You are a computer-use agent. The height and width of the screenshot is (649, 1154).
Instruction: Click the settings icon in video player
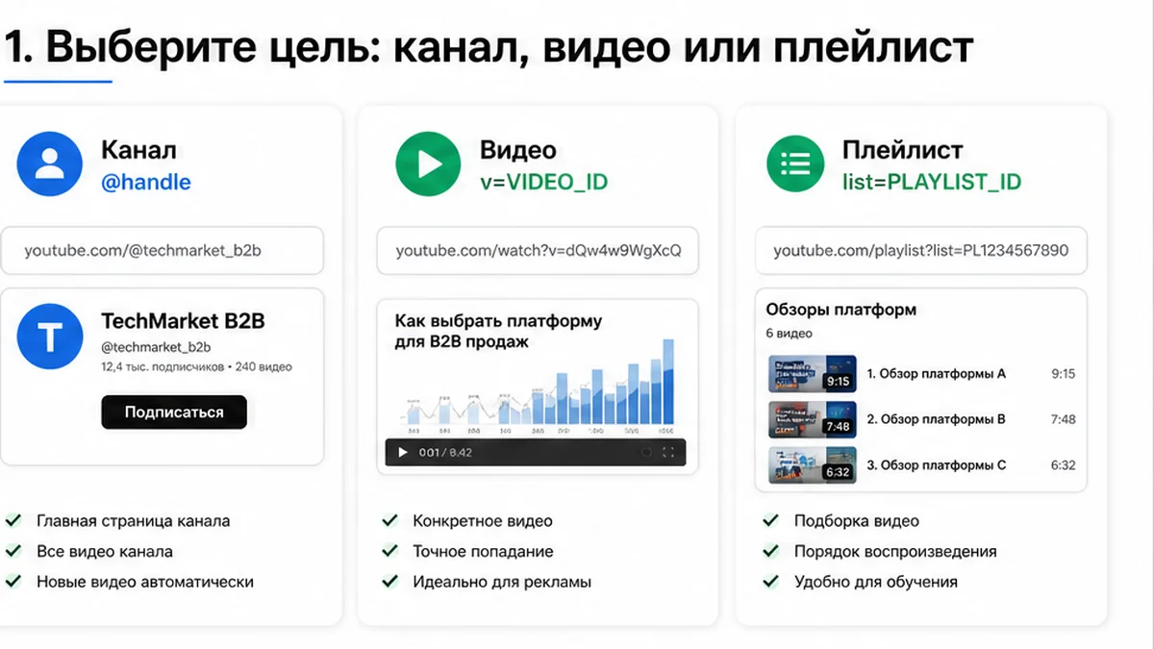[x=646, y=453]
